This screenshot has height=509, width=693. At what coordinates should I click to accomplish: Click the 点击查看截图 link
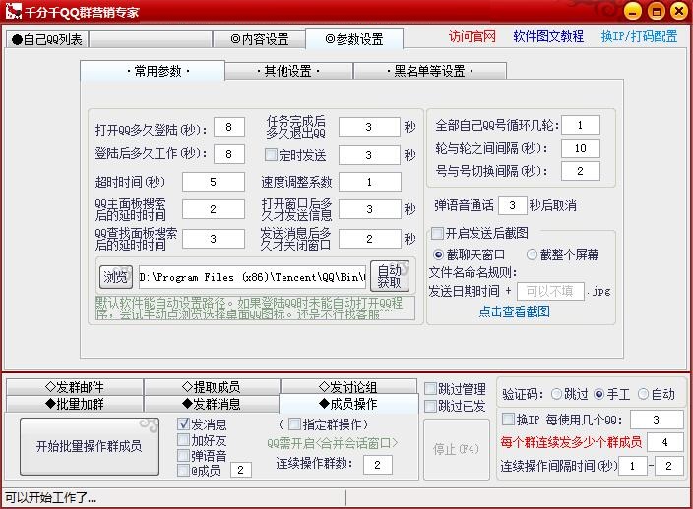pos(515,311)
